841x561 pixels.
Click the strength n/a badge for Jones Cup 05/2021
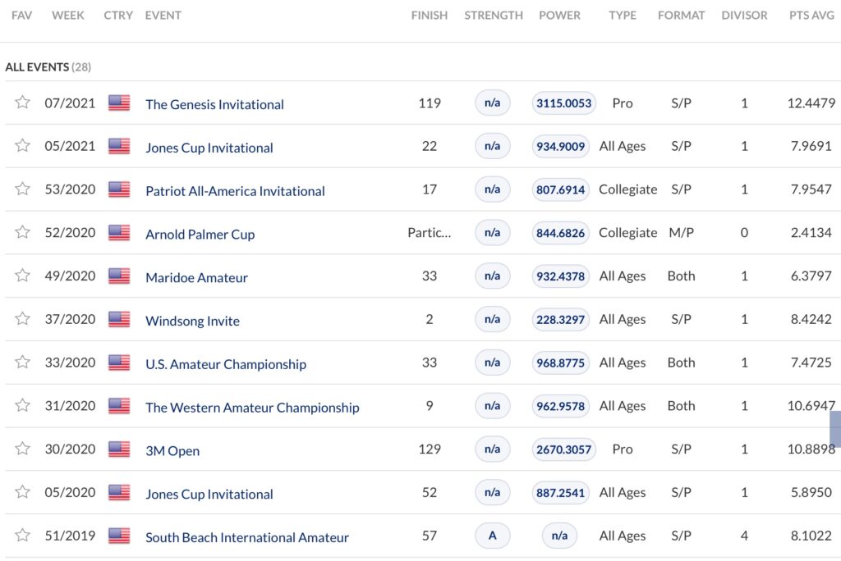(x=492, y=146)
